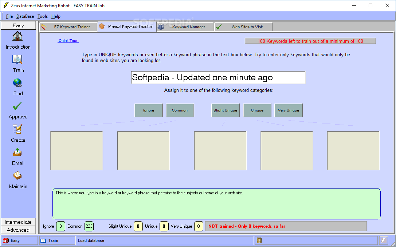Click the Zeus lightning bolt title bar icon
The image size is (396, 247).
pos(6,5)
